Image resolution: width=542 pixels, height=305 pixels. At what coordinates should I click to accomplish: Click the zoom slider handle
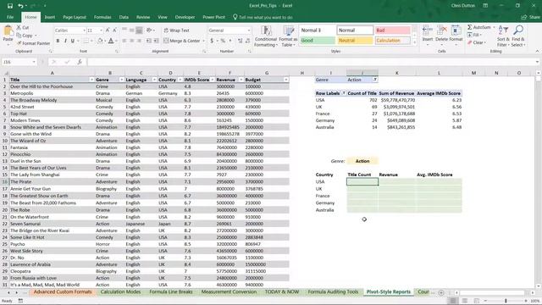pyautogui.click(x=506, y=301)
